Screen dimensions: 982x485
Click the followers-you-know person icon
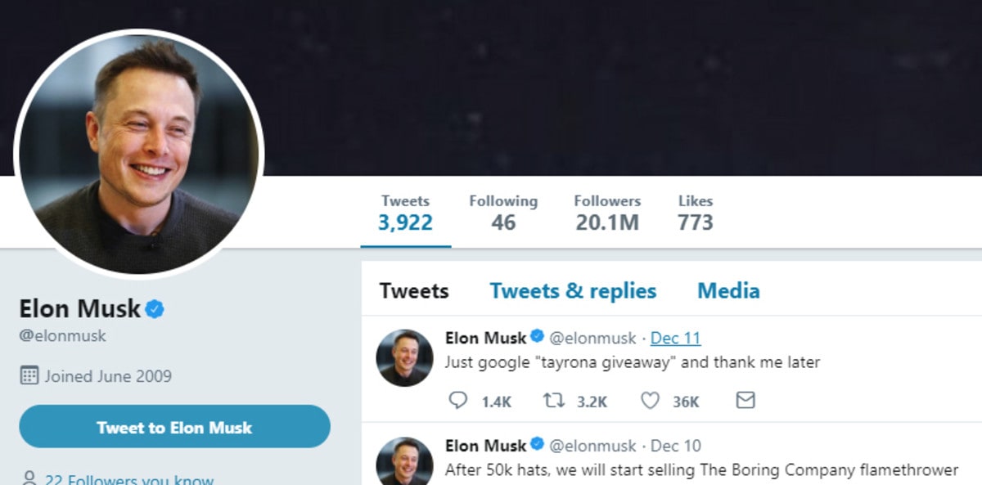click(29, 478)
